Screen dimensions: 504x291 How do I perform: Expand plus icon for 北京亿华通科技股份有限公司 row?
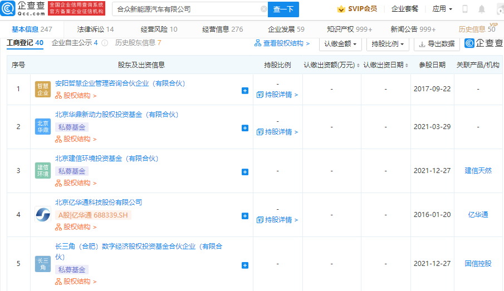[x=245, y=216]
